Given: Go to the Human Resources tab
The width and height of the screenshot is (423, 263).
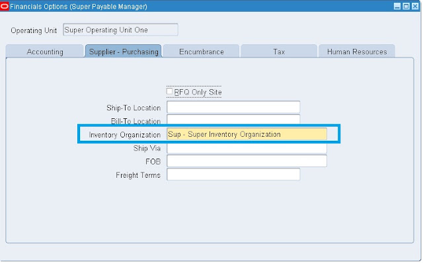Looking at the screenshot, I should click(x=357, y=52).
